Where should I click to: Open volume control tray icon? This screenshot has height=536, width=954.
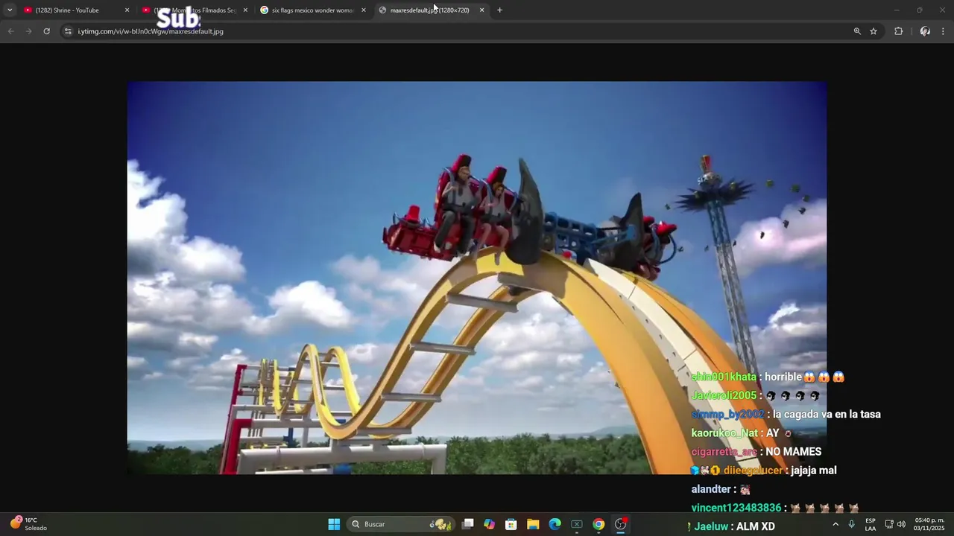[x=901, y=524]
